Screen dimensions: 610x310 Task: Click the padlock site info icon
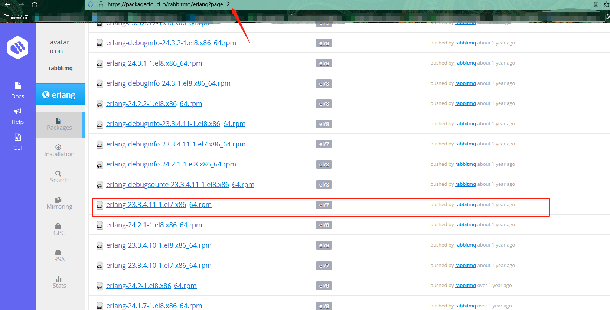pyautogui.click(x=101, y=5)
